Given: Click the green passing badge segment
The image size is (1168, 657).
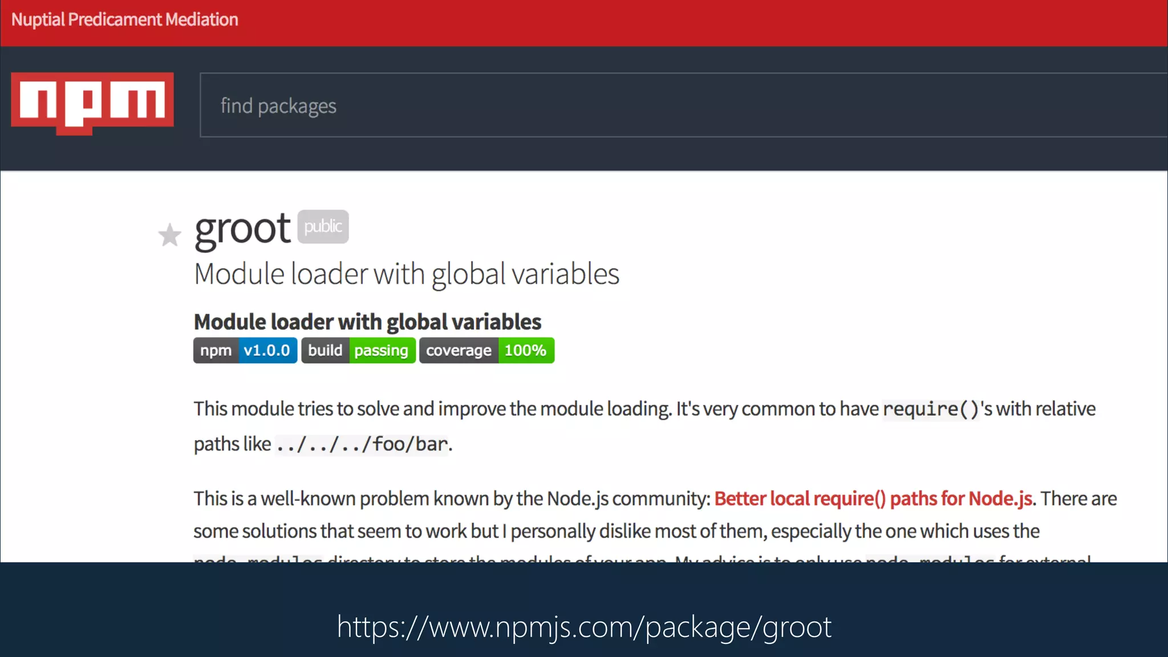Looking at the screenshot, I should 381,350.
